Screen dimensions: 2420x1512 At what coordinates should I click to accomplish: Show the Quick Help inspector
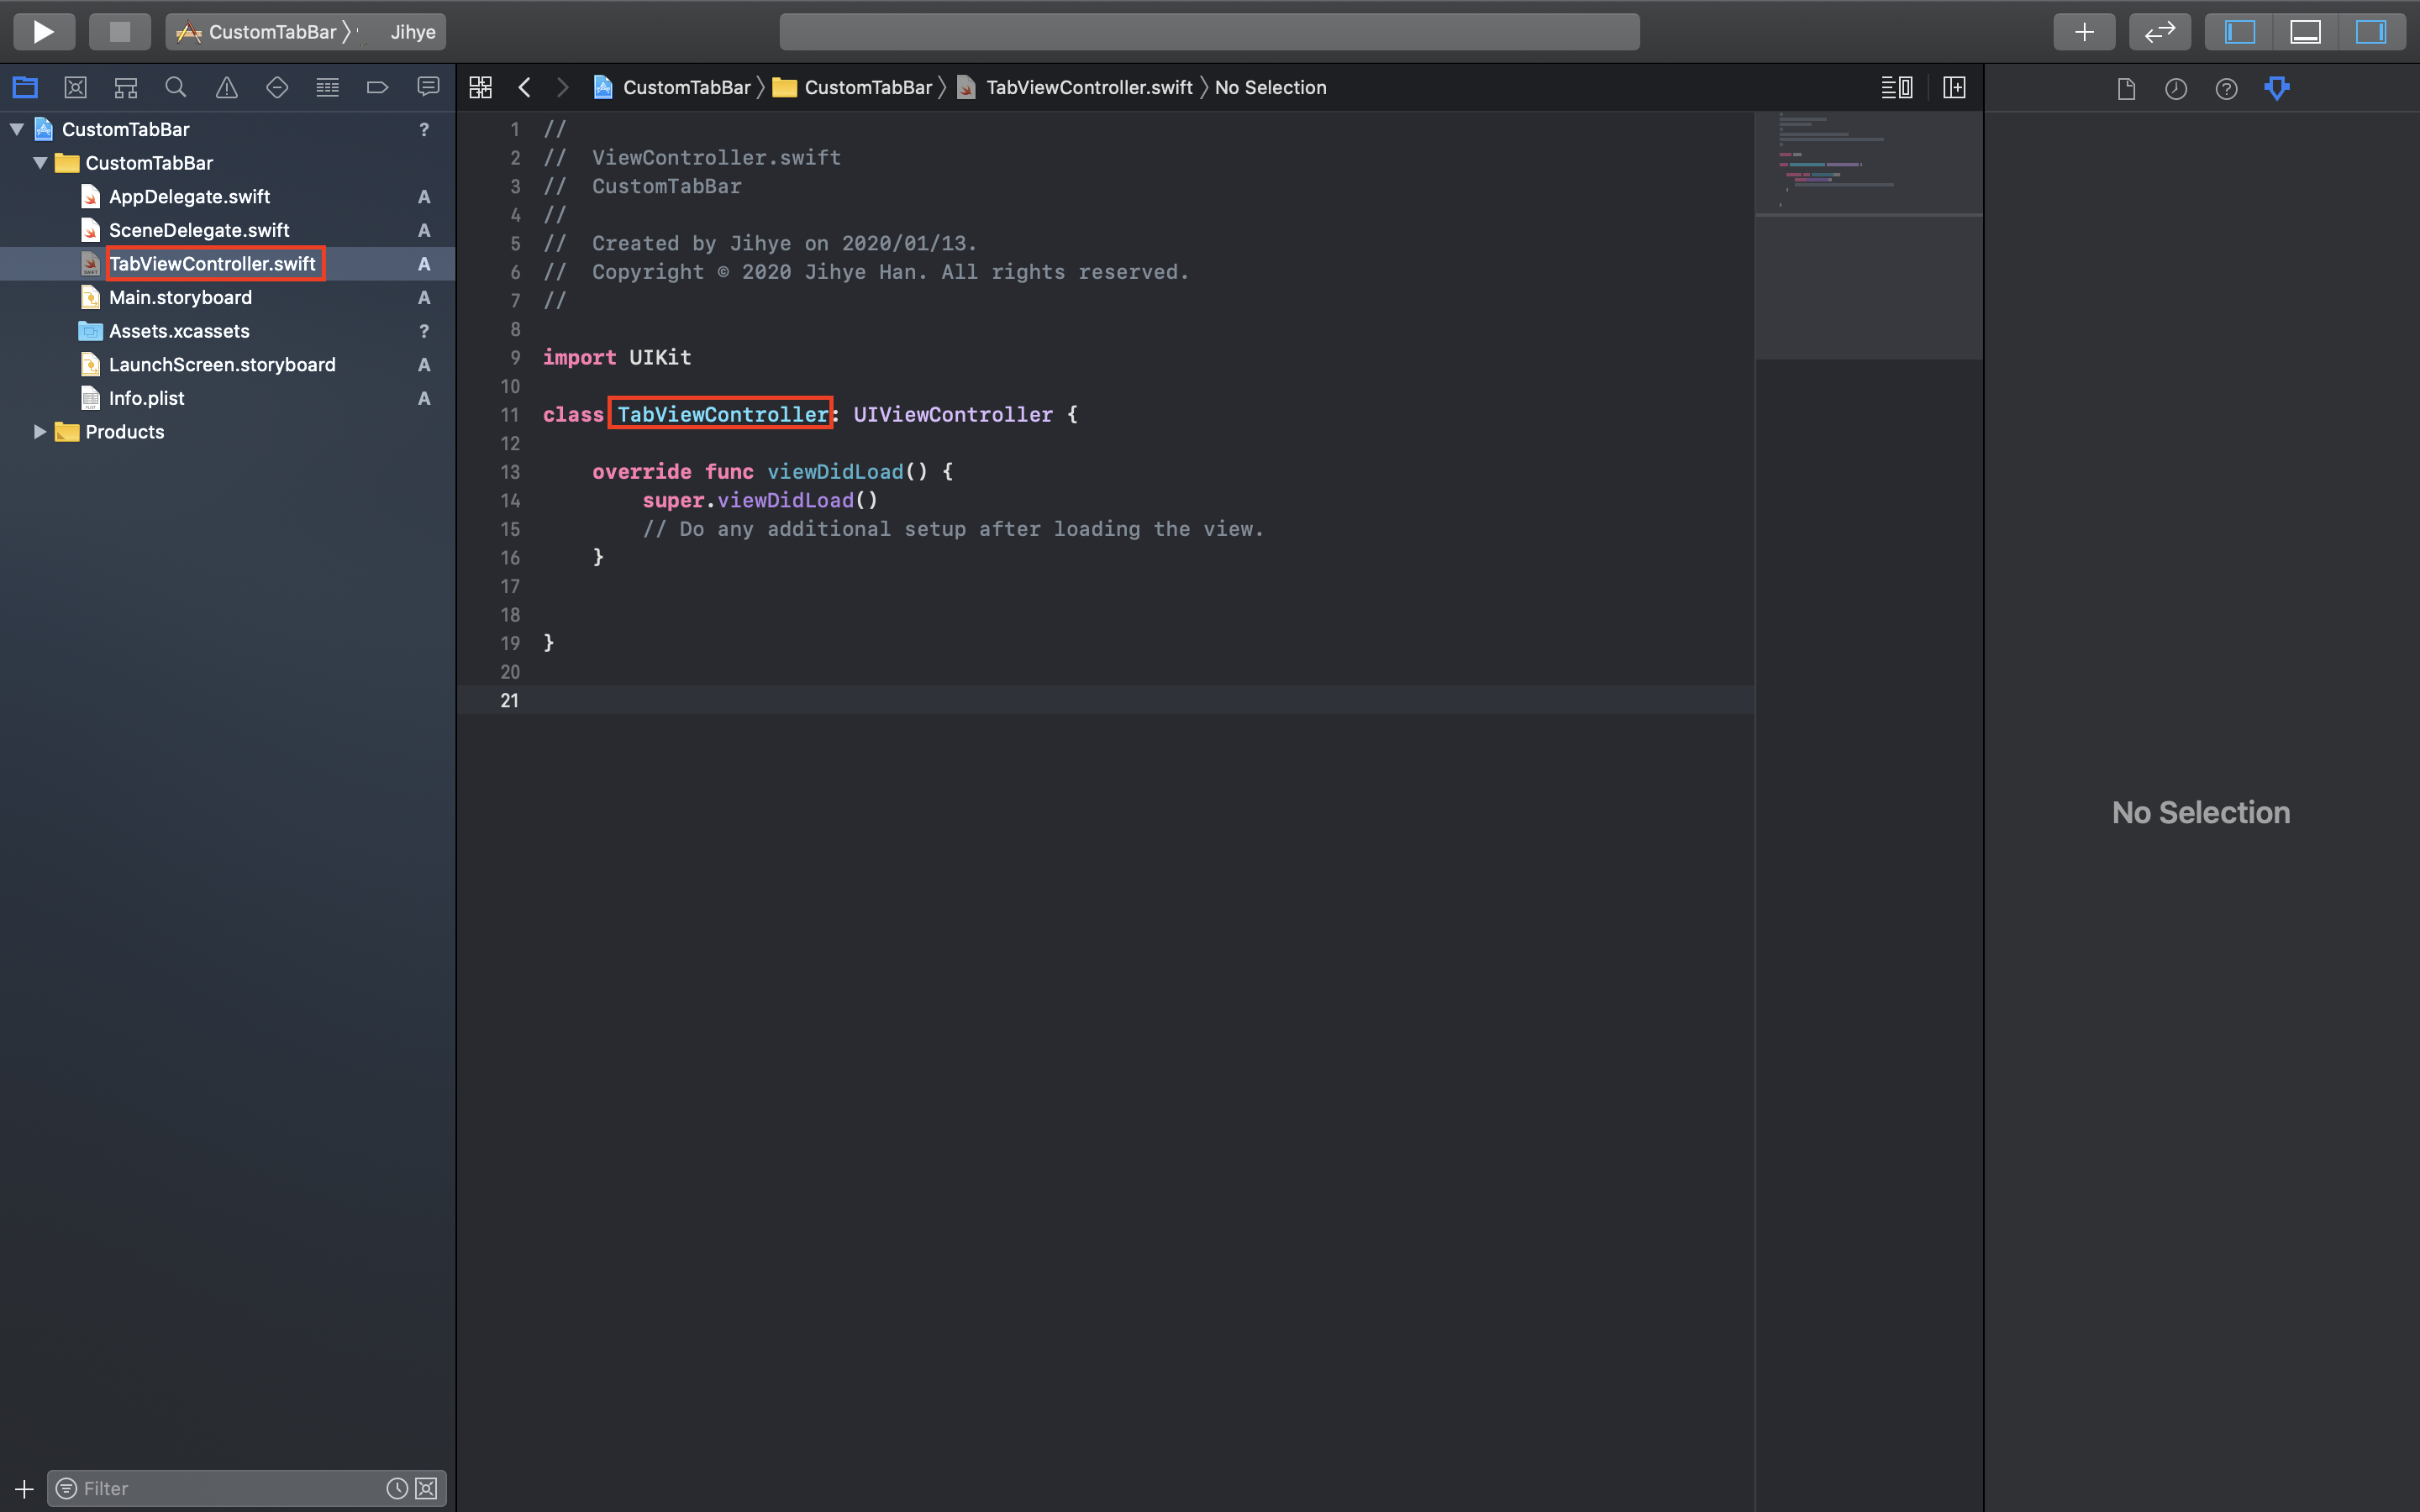tap(2226, 89)
